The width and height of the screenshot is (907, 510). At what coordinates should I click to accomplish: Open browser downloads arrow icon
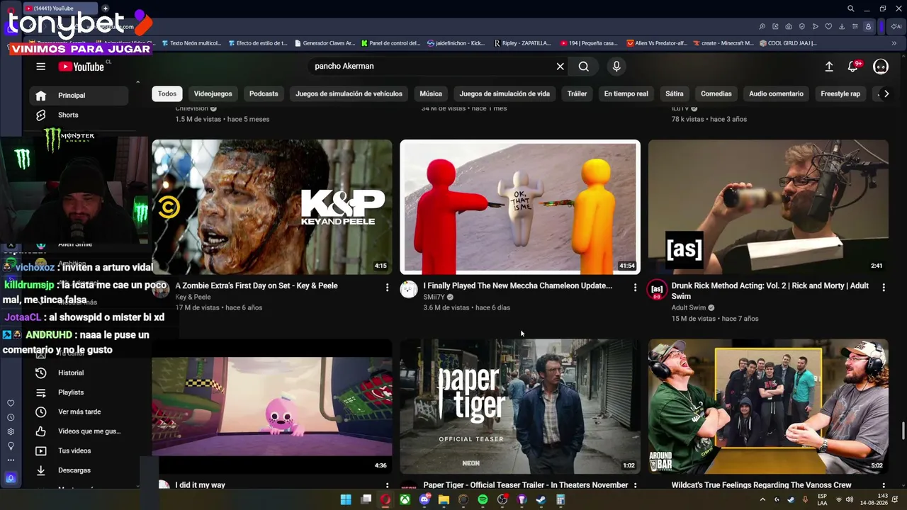pos(842,27)
